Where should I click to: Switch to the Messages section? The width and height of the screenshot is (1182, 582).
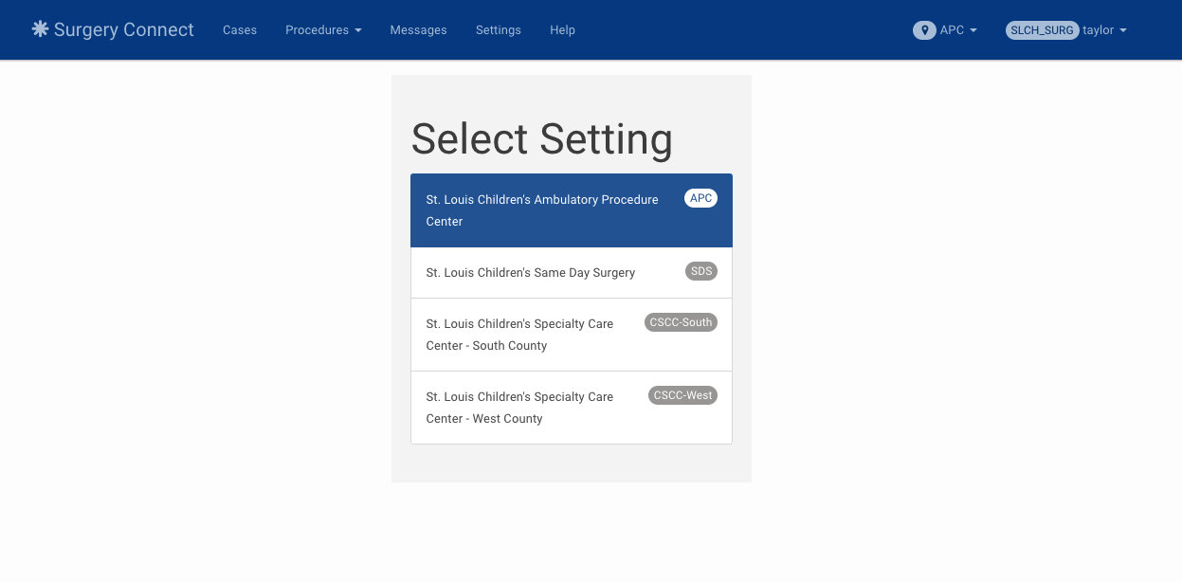[418, 29]
